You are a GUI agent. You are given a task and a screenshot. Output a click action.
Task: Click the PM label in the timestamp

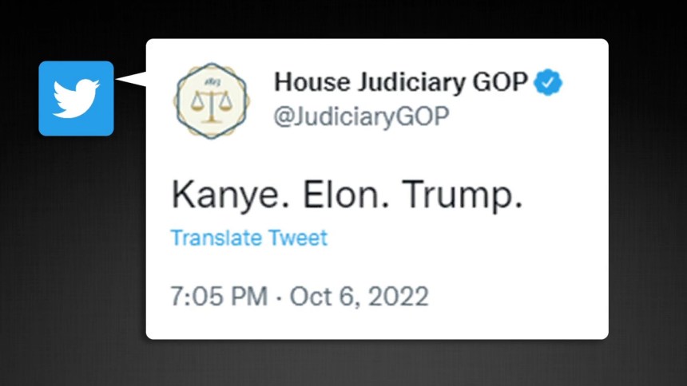tap(249, 296)
